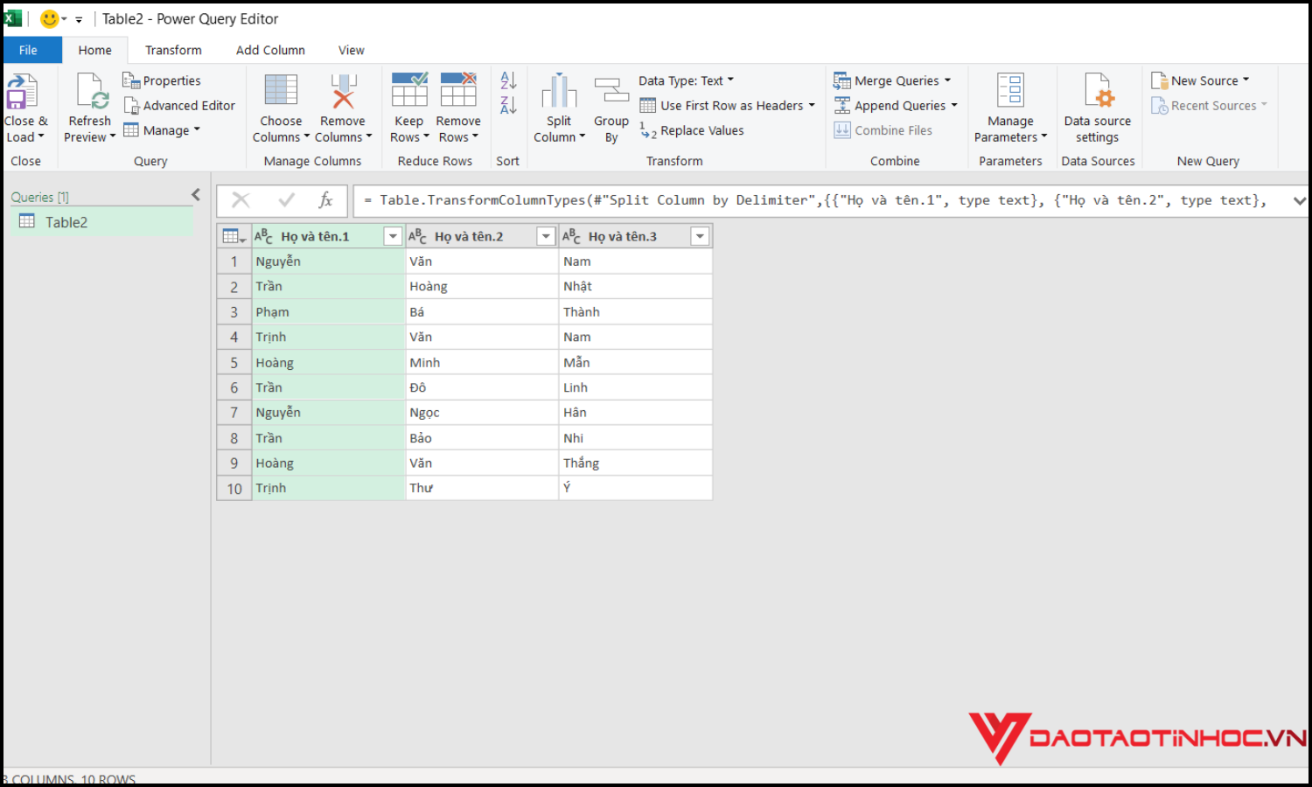Viewport: 1312px width, 787px height.
Task: Switch to the Transform tab
Action: 173,50
